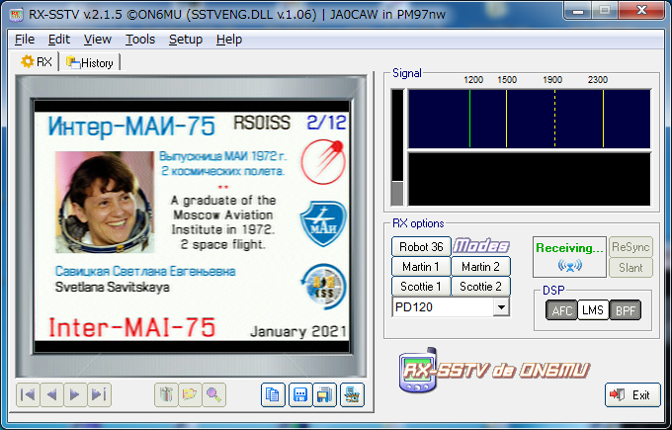This screenshot has width=672, height=430.
Task: Select Scottie 1 mode
Action: (x=421, y=287)
